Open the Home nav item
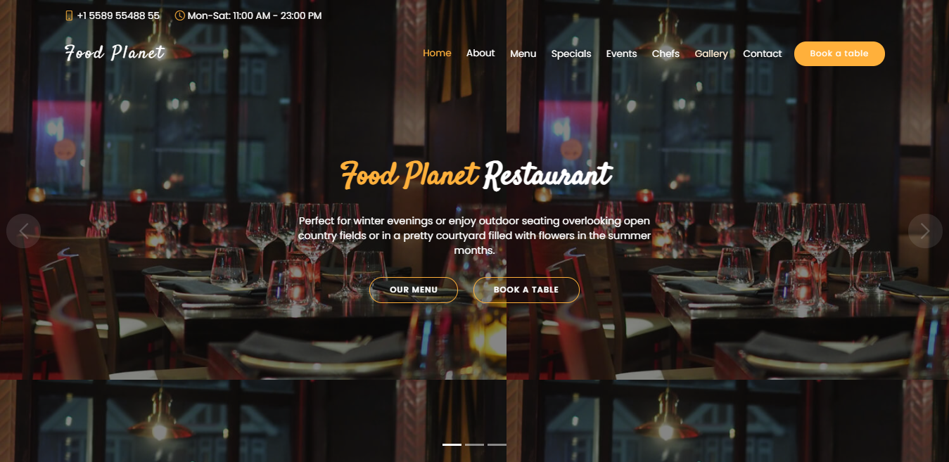Screen dimensions: 949x462 437,53
